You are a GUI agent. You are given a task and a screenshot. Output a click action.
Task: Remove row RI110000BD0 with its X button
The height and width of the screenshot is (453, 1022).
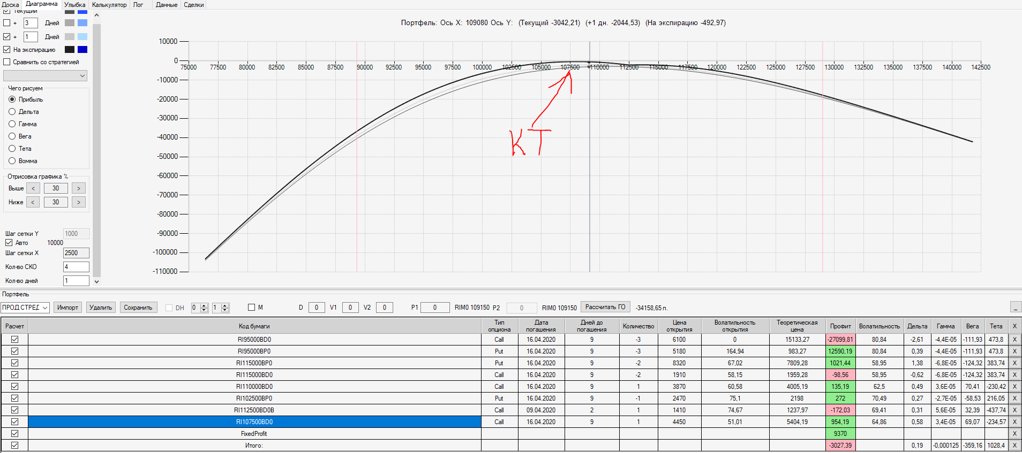click(1015, 387)
